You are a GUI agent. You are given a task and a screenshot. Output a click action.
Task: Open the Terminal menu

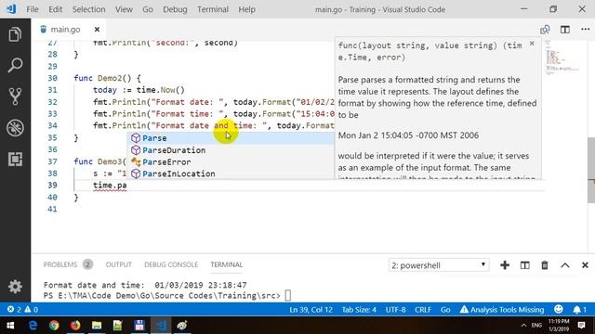[x=213, y=9]
